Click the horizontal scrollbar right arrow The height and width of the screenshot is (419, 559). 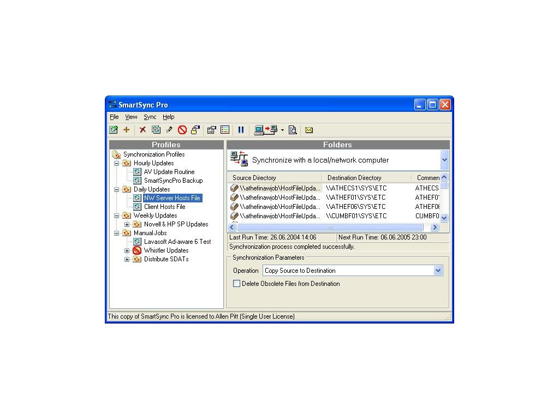pyautogui.click(x=435, y=228)
